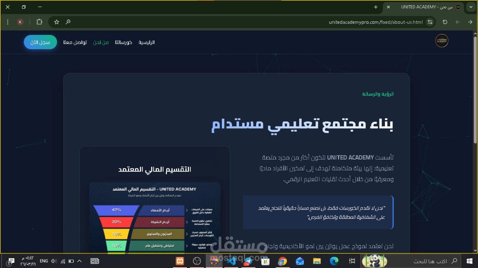Image resolution: width=478 pixels, height=268 pixels.
Task: Open Telegram from the taskbar
Action: pos(248,261)
